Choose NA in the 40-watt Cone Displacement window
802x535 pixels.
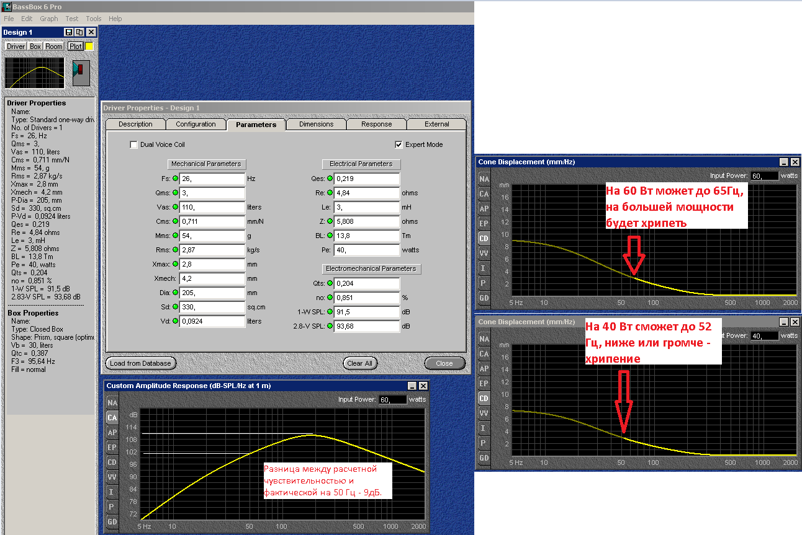(484, 339)
